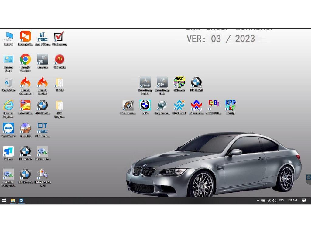Screen dimensions: 311x233
Task: Click the Windows Start button
Action: [4, 201]
